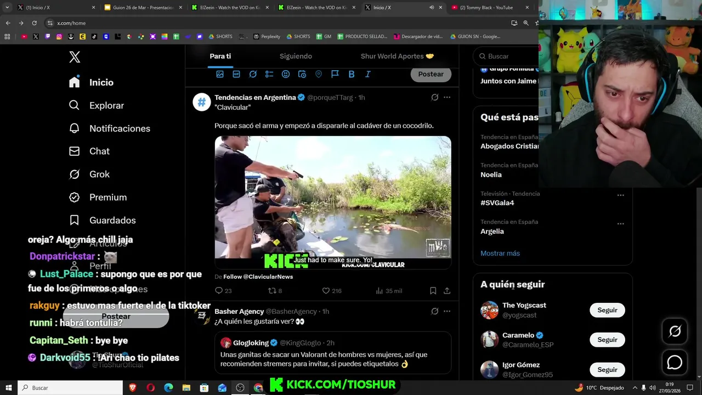Open Guardados bookmarks page
The height and width of the screenshot is (395, 702).
click(x=102, y=221)
